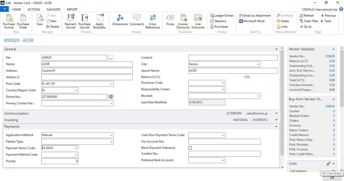Toggle Block Payment Tolerance checkbox

pyautogui.click(x=190, y=148)
